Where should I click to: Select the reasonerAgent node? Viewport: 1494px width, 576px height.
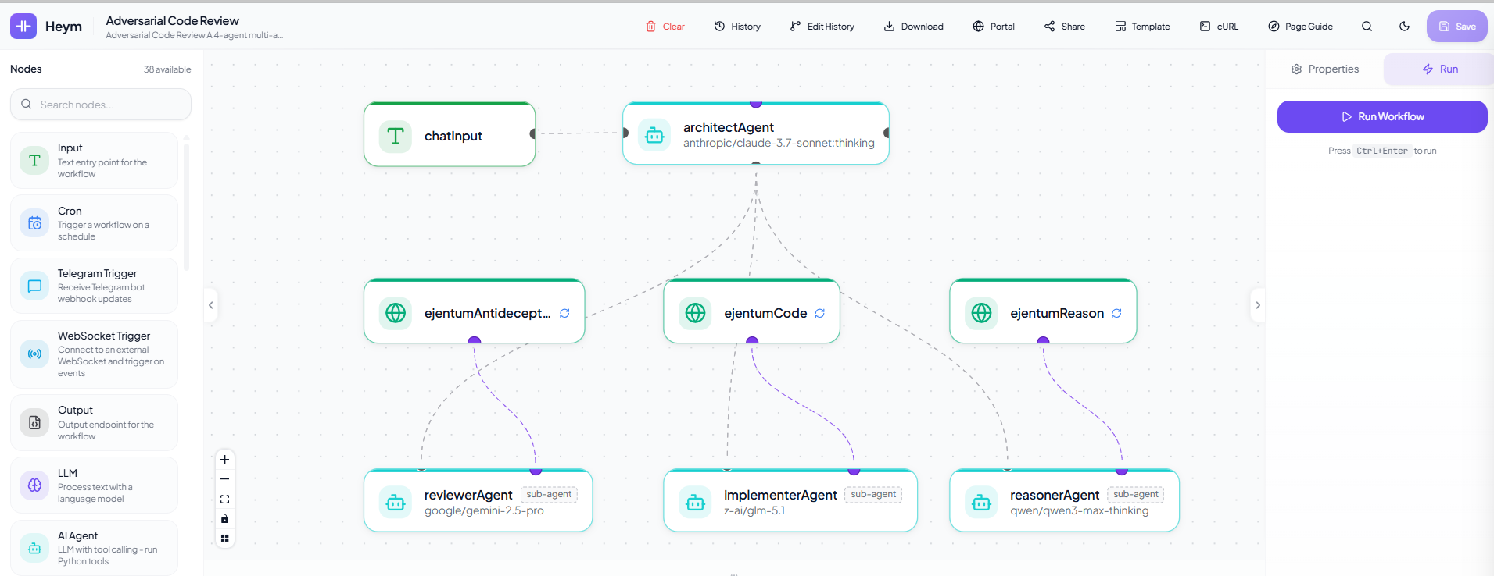click(x=1064, y=501)
